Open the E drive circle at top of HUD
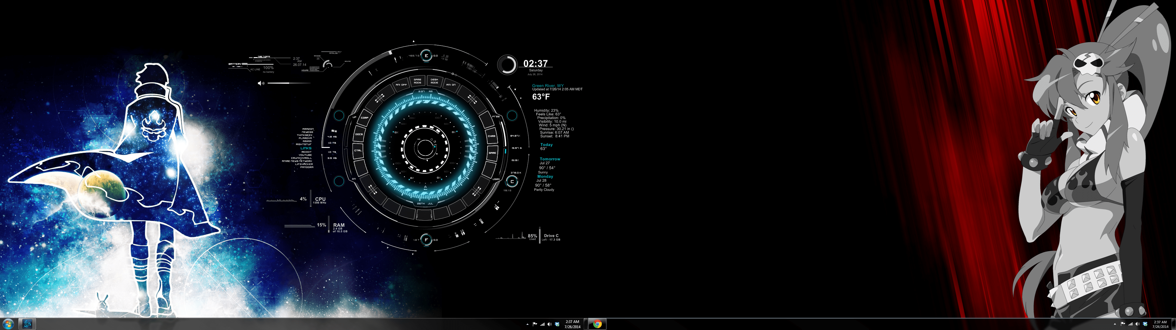 click(x=426, y=56)
